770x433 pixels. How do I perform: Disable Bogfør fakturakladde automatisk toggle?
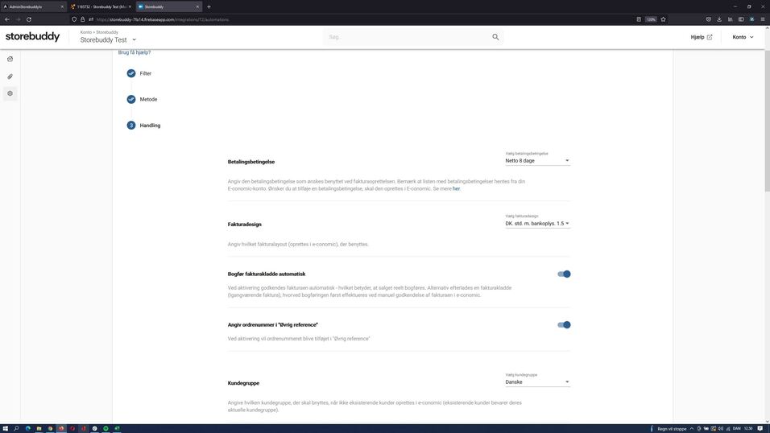[x=564, y=274]
